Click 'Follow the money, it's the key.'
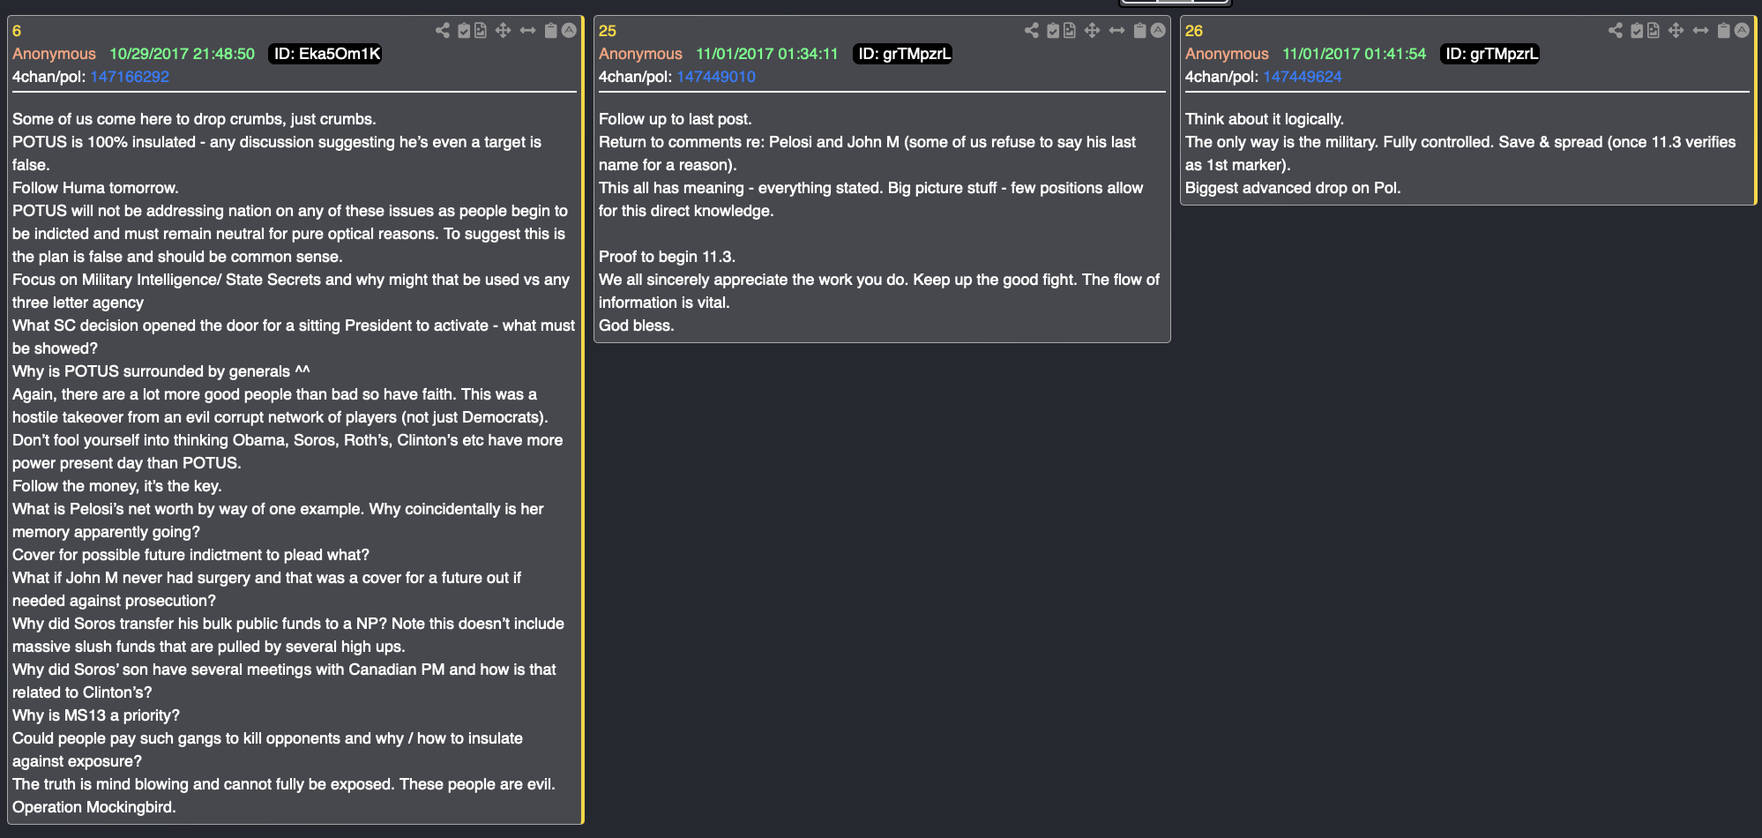1762x838 pixels. [117, 486]
